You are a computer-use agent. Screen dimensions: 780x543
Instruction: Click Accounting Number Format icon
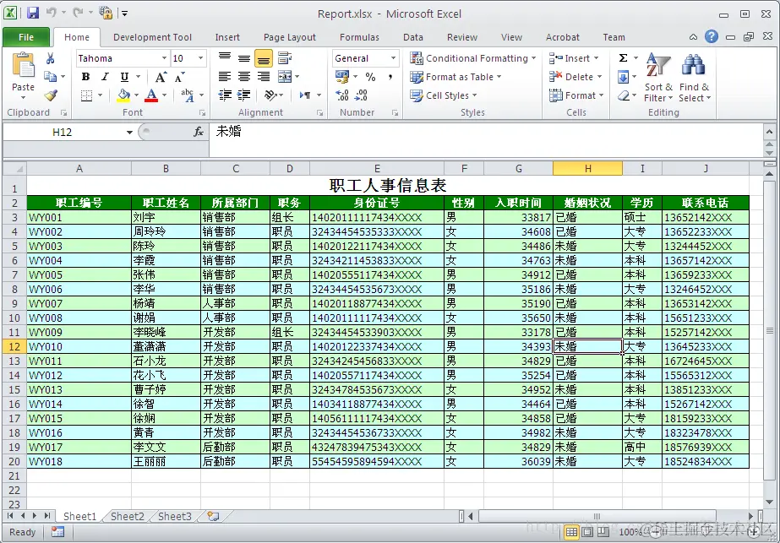[x=342, y=77]
